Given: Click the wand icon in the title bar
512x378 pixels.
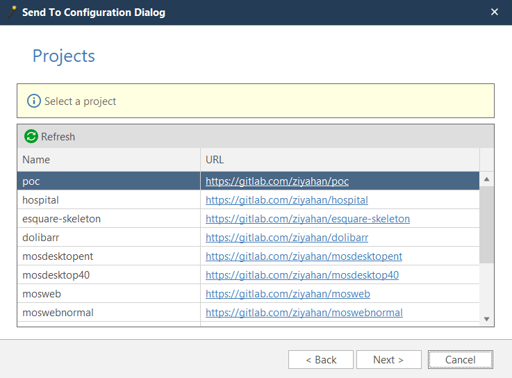Looking at the screenshot, I should 12,13.
